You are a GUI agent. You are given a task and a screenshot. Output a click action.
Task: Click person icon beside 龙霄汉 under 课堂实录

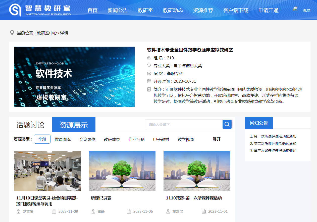point(18,211)
